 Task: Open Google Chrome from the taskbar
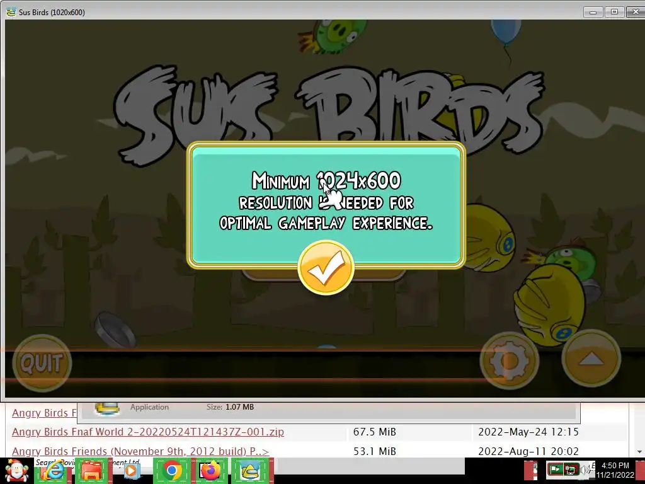171,470
